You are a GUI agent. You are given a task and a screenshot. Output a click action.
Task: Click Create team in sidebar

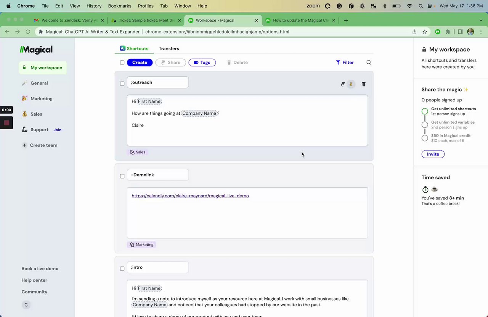40,145
